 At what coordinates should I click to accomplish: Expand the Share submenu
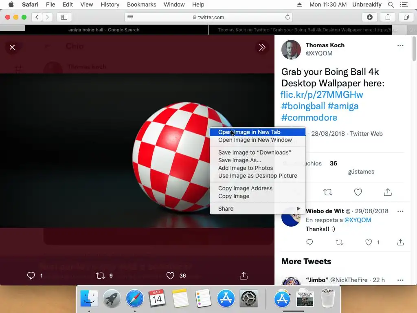(x=257, y=209)
